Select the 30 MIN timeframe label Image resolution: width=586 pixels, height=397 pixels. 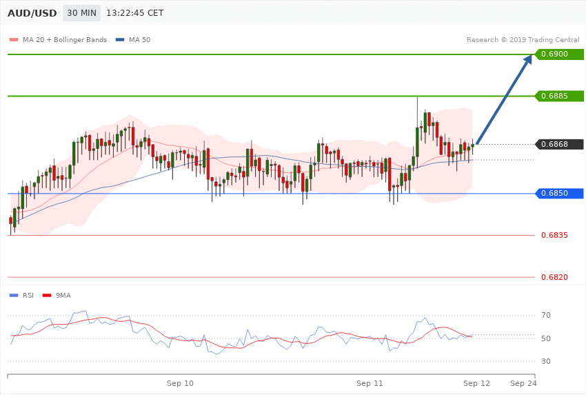tap(81, 13)
